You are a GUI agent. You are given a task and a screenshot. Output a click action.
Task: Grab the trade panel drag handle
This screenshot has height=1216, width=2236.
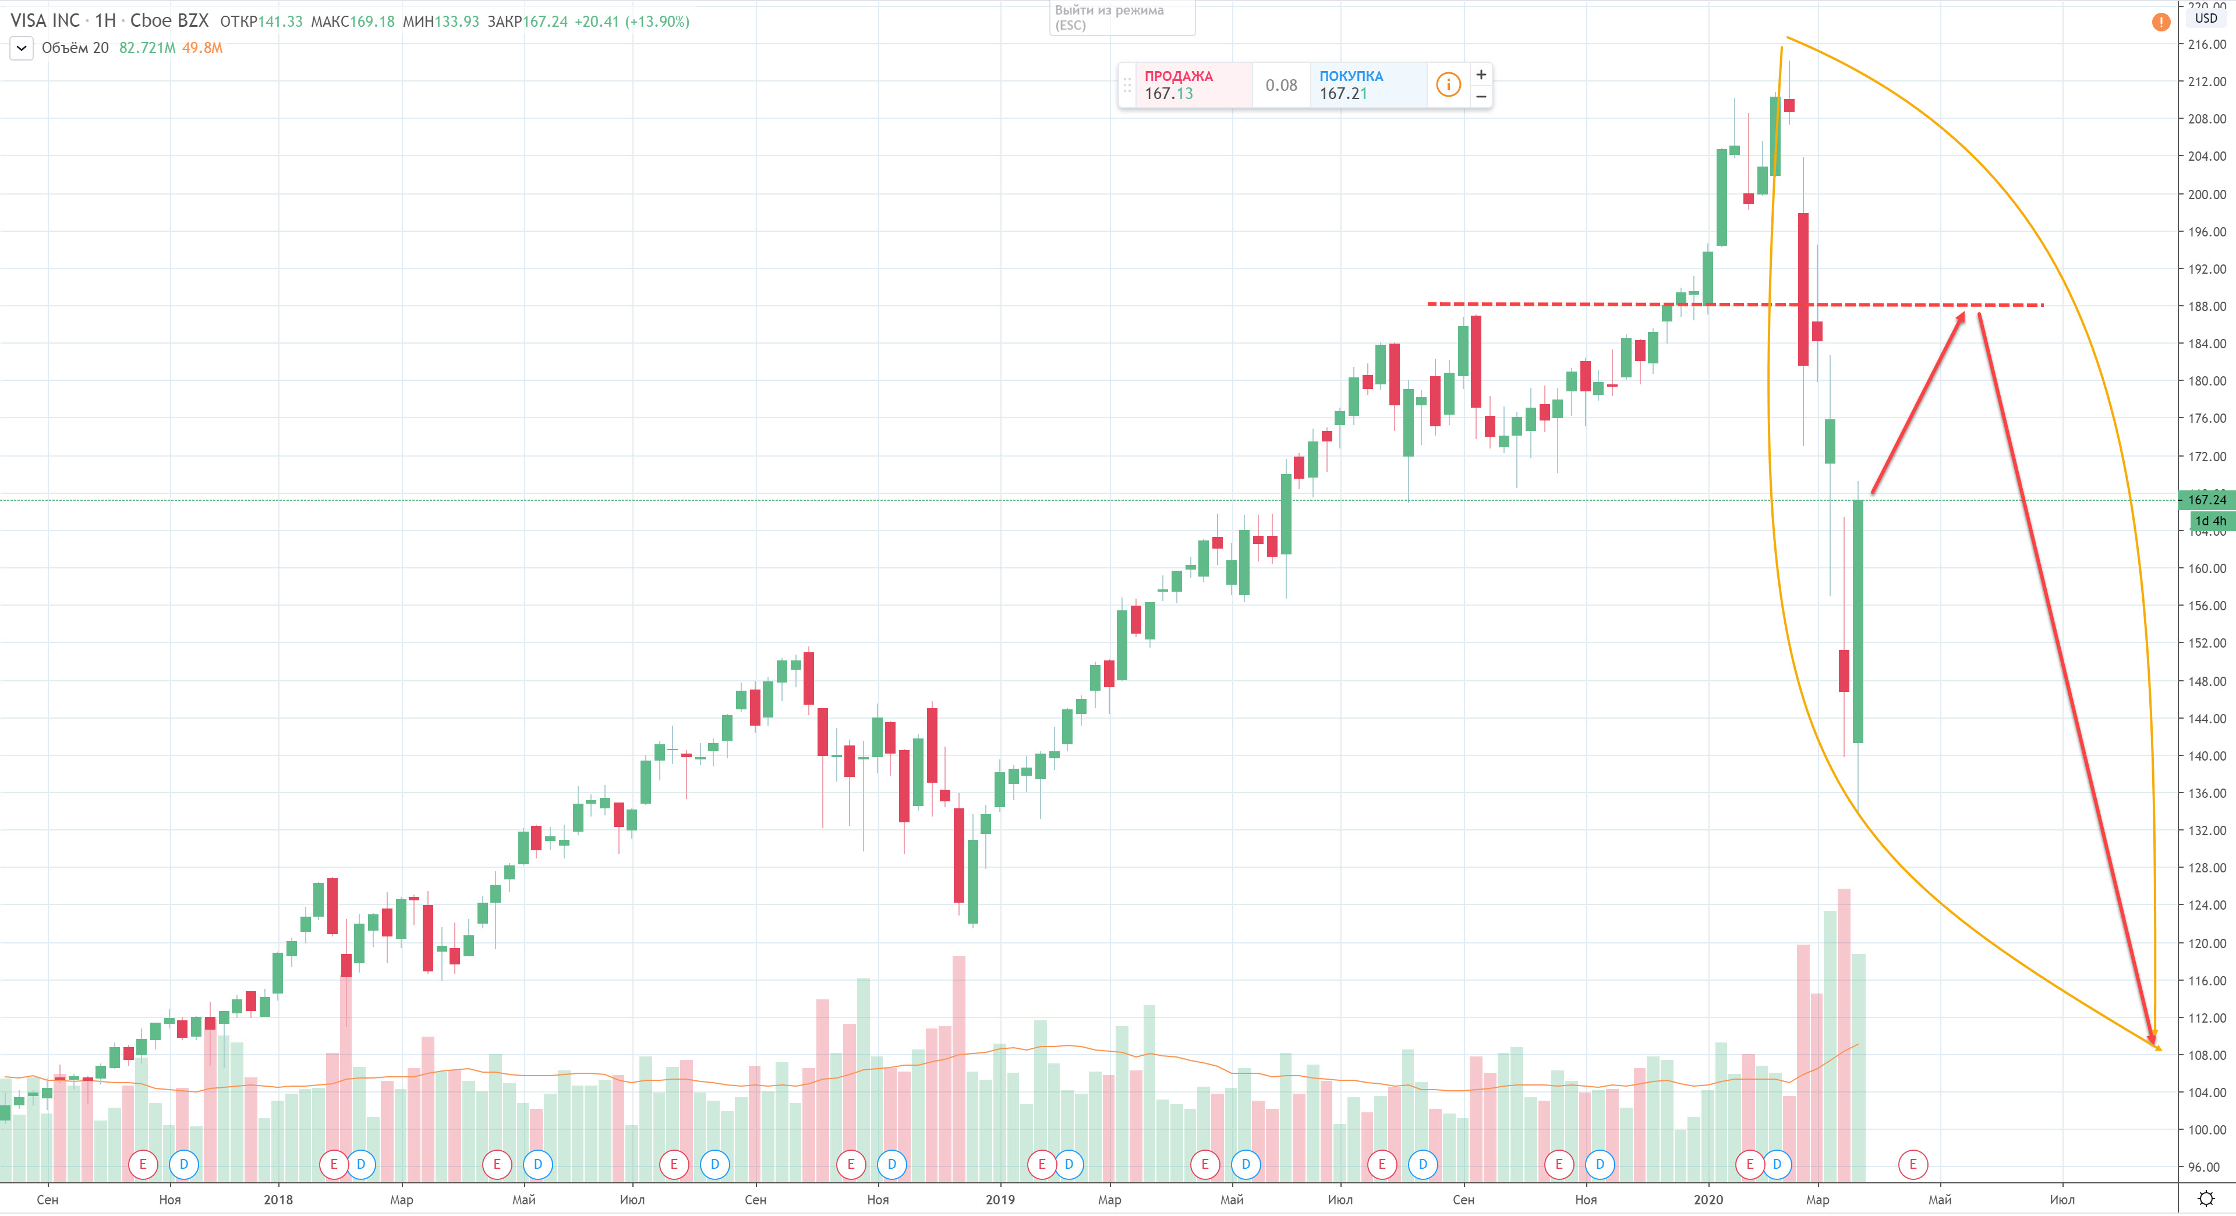(x=1127, y=85)
